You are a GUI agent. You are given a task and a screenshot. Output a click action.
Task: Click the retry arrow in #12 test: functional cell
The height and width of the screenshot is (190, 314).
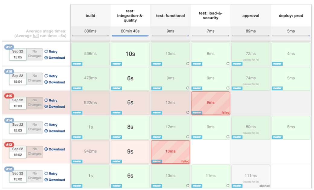click(187, 186)
